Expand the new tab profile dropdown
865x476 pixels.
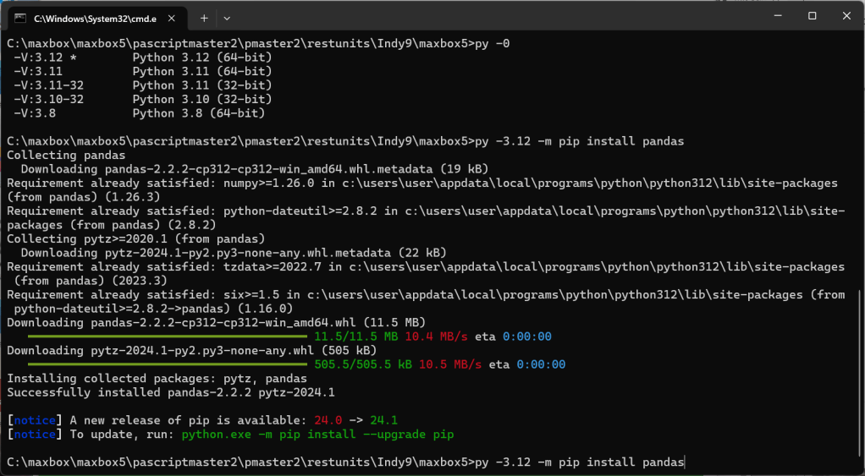coord(227,18)
